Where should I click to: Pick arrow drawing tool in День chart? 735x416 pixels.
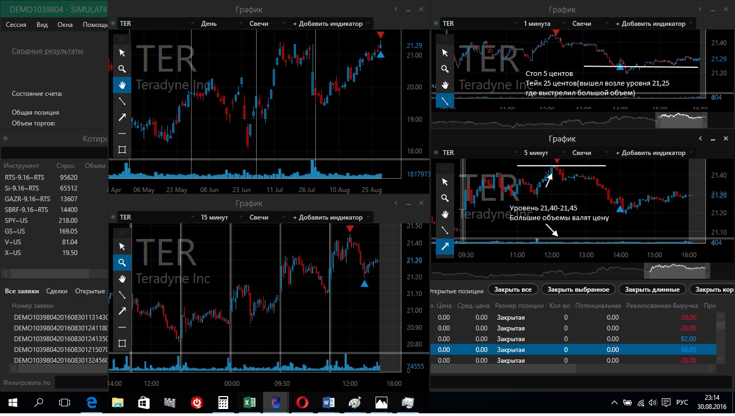pos(122,117)
